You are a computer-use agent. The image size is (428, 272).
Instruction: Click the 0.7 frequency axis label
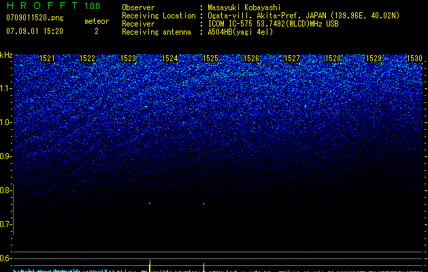coord(5,224)
